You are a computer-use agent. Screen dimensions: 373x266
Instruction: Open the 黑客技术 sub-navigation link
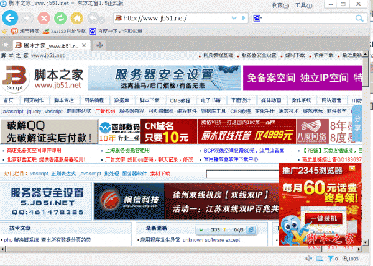[x=289, y=111]
